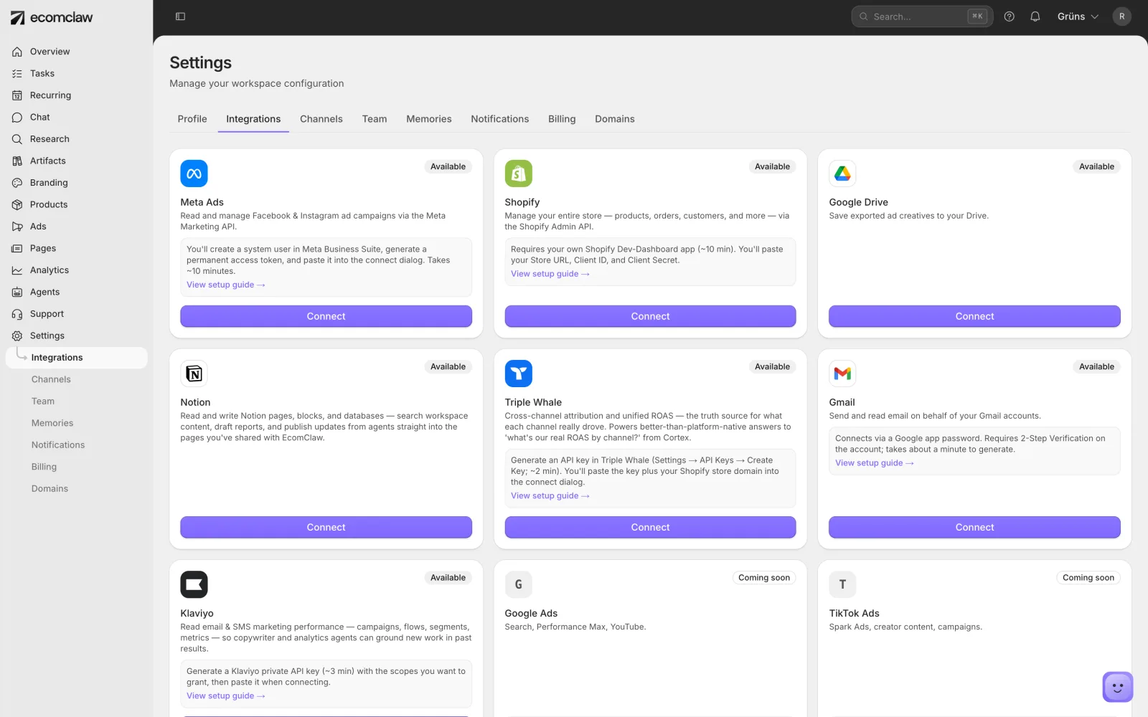1148x717 pixels.
Task: Connect the Meta Ads integration
Action: coord(326,316)
